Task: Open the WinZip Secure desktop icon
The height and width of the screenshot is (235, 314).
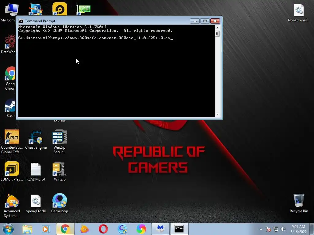Action: [x=59, y=137]
